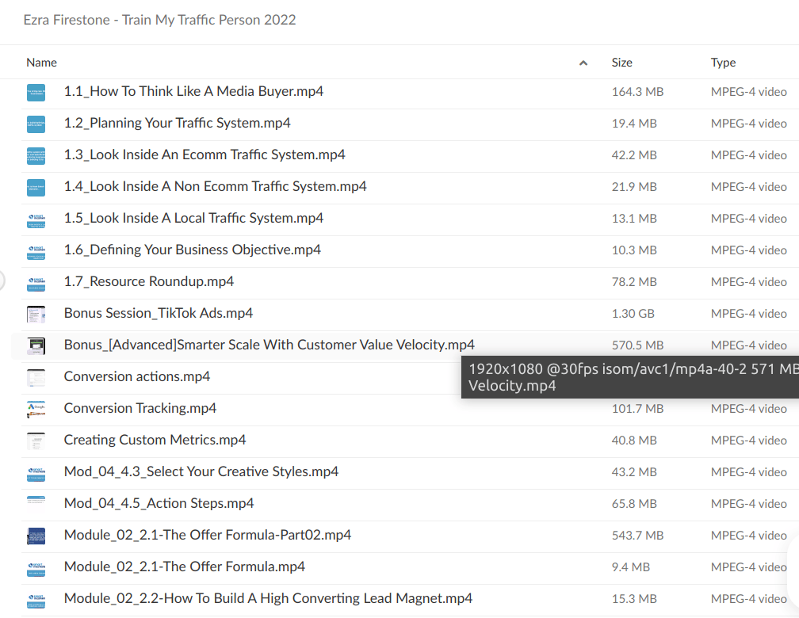The width and height of the screenshot is (799, 618).
Task: Click the Conversion actions document icon
Action: click(36, 376)
